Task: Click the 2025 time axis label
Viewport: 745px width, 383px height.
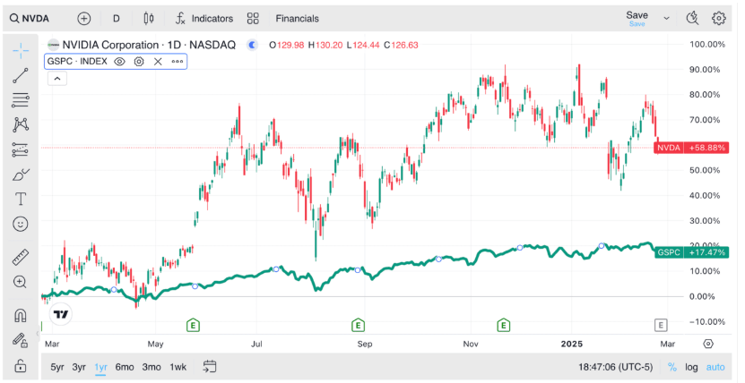Action: coord(572,344)
